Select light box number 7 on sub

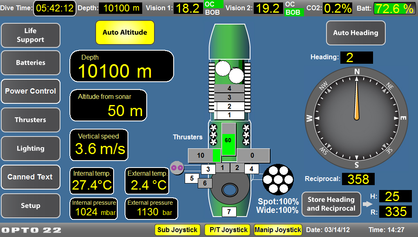click(229, 212)
